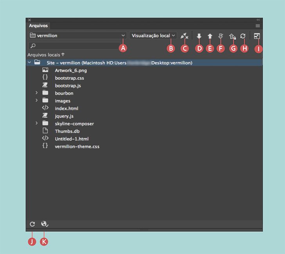The width and height of the screenshot is (285, 254).
Task: Click the Refresh icon at panel bottom
Action: pyautogui.click(x=32, y=224)
